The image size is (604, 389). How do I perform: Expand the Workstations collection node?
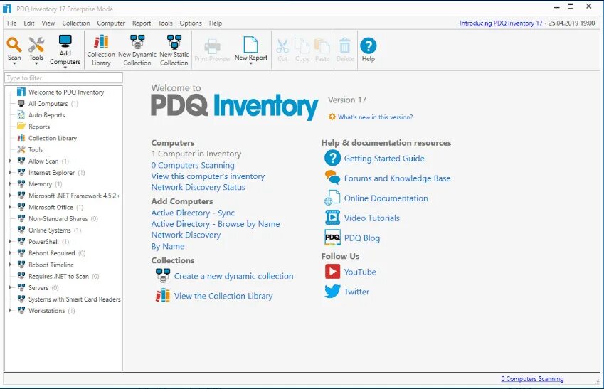pos(10,311)
